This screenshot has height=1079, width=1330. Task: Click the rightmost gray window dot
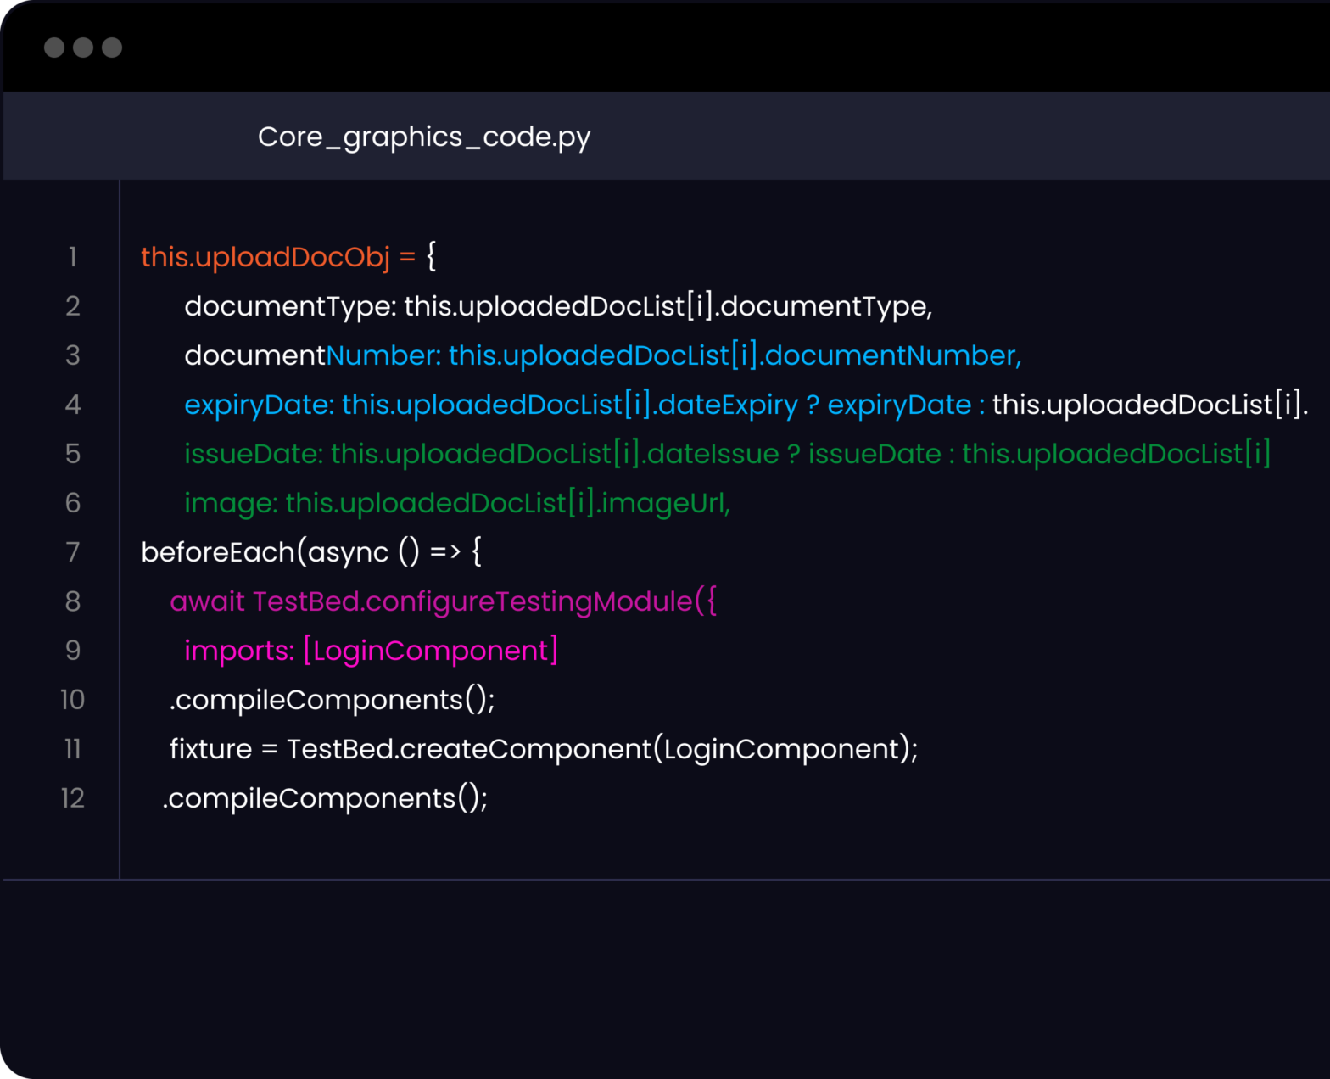112,48
